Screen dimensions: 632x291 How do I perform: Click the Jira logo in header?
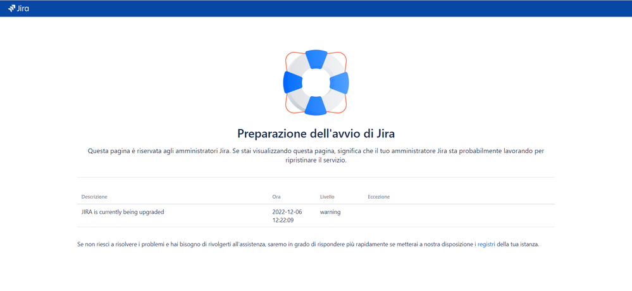click(x=18, y=8)
